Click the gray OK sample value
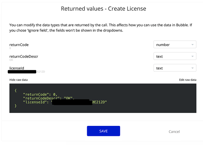 tap(11, 60)
